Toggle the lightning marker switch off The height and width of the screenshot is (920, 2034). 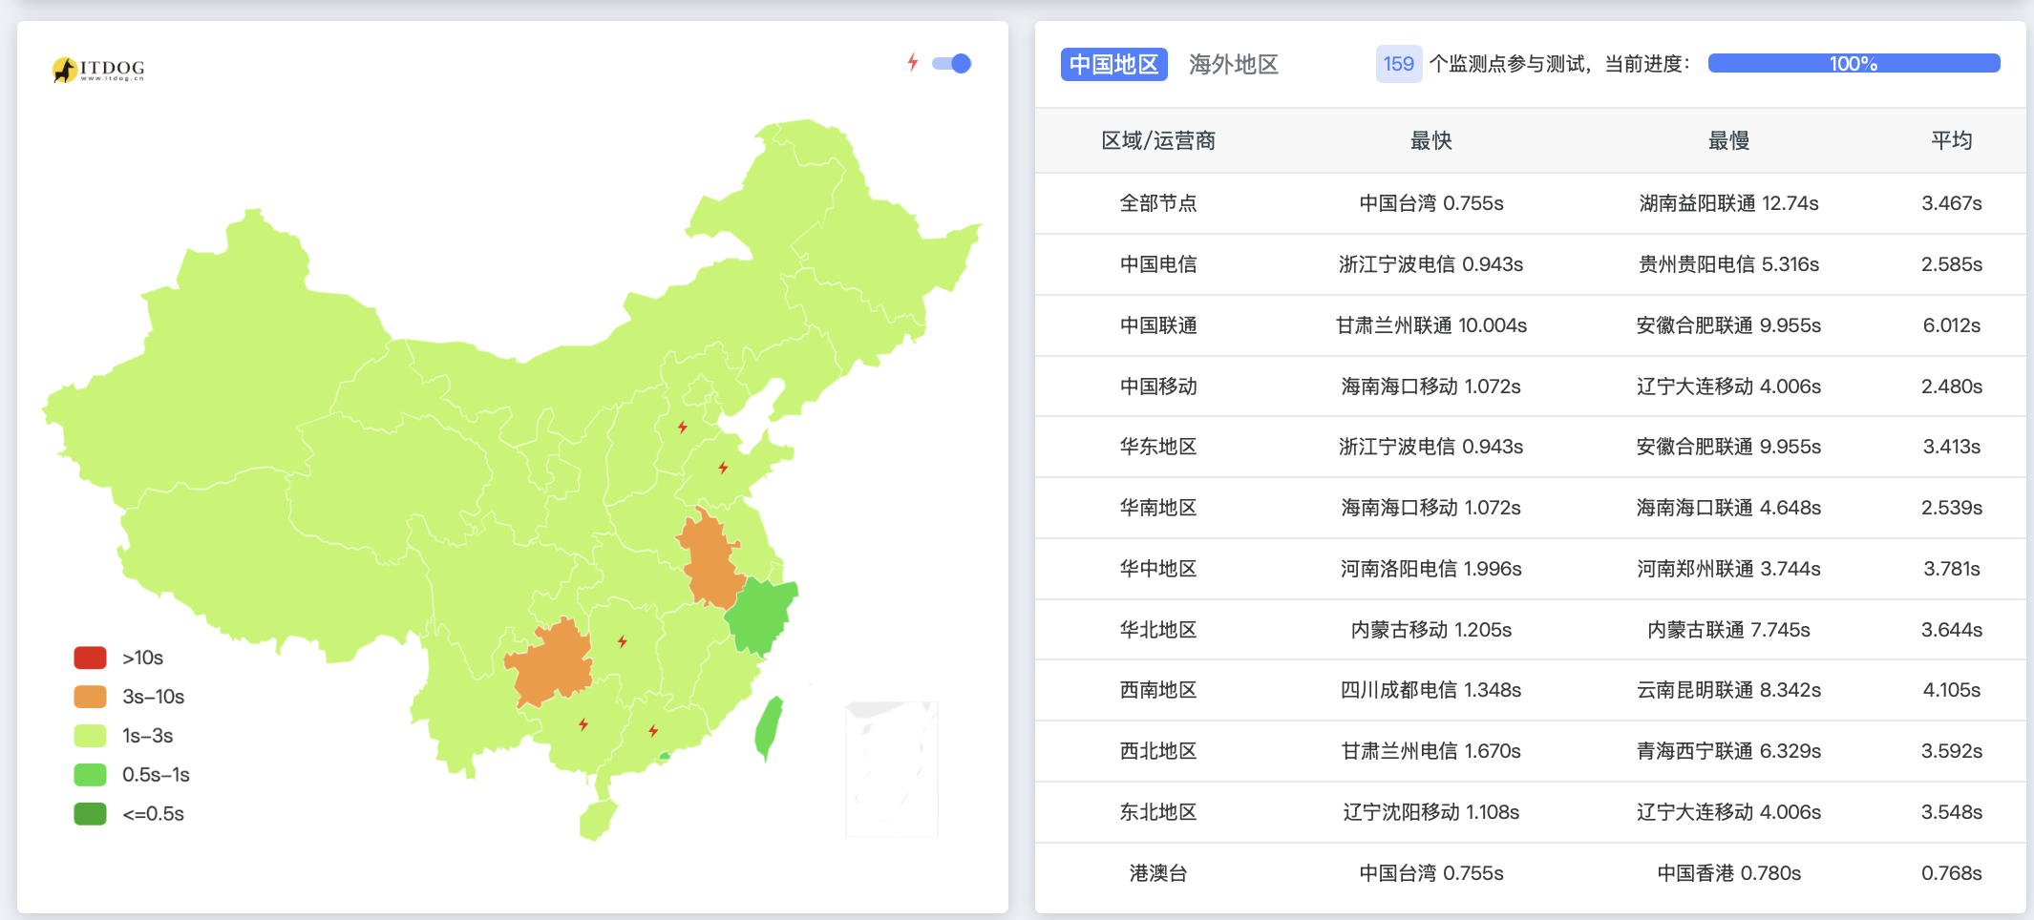tap(952, 64)
